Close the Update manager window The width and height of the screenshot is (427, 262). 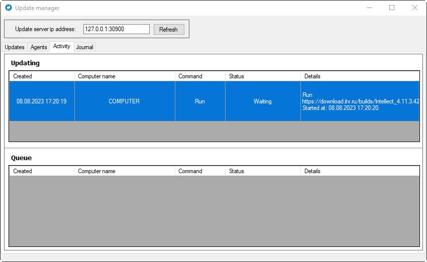click(414, 8)
